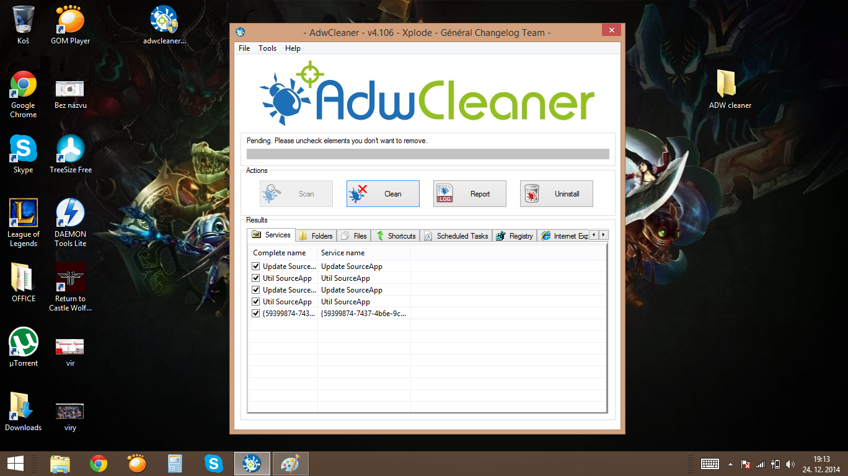Select the adwcleaner executable icon on desktop

coord(164,25)
